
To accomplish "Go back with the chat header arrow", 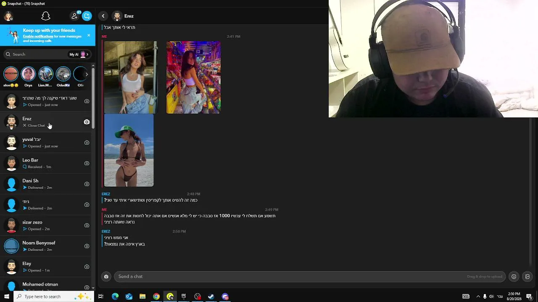I will [x=103, y=16].
